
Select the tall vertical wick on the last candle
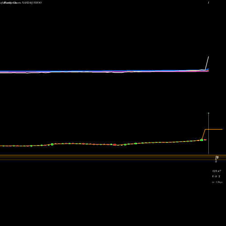(208, 133)
